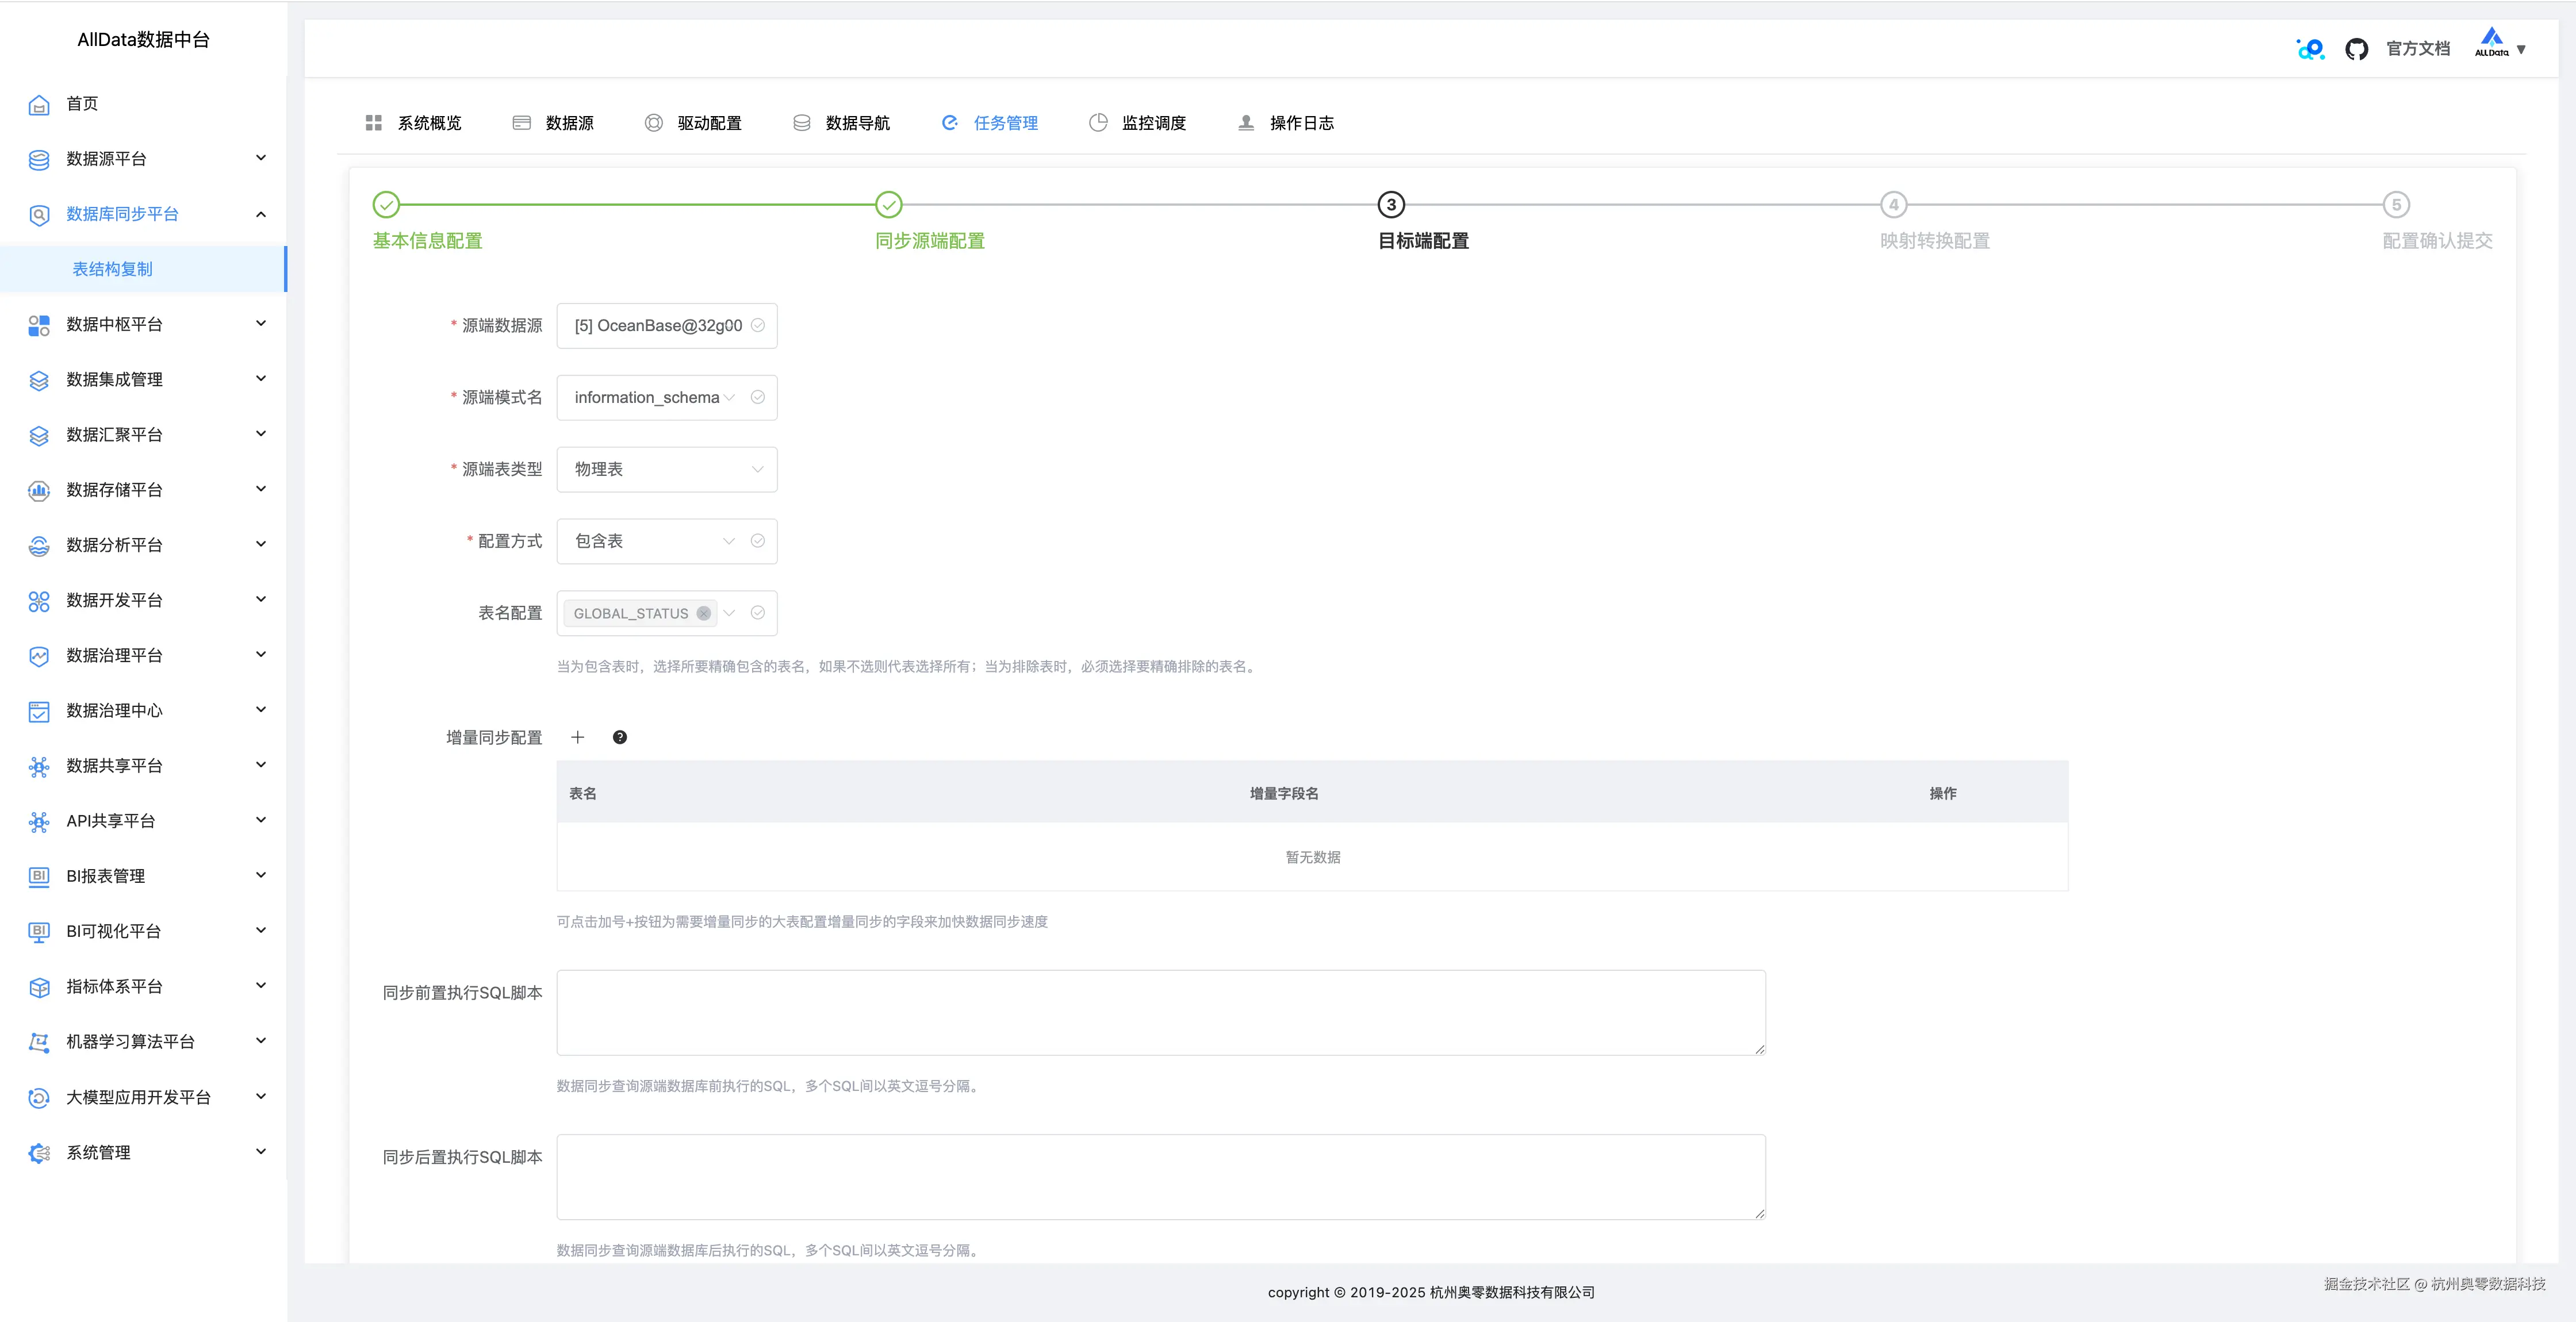
Task: Open the 源端表类型 dropdown
Action: pos(666,469)
